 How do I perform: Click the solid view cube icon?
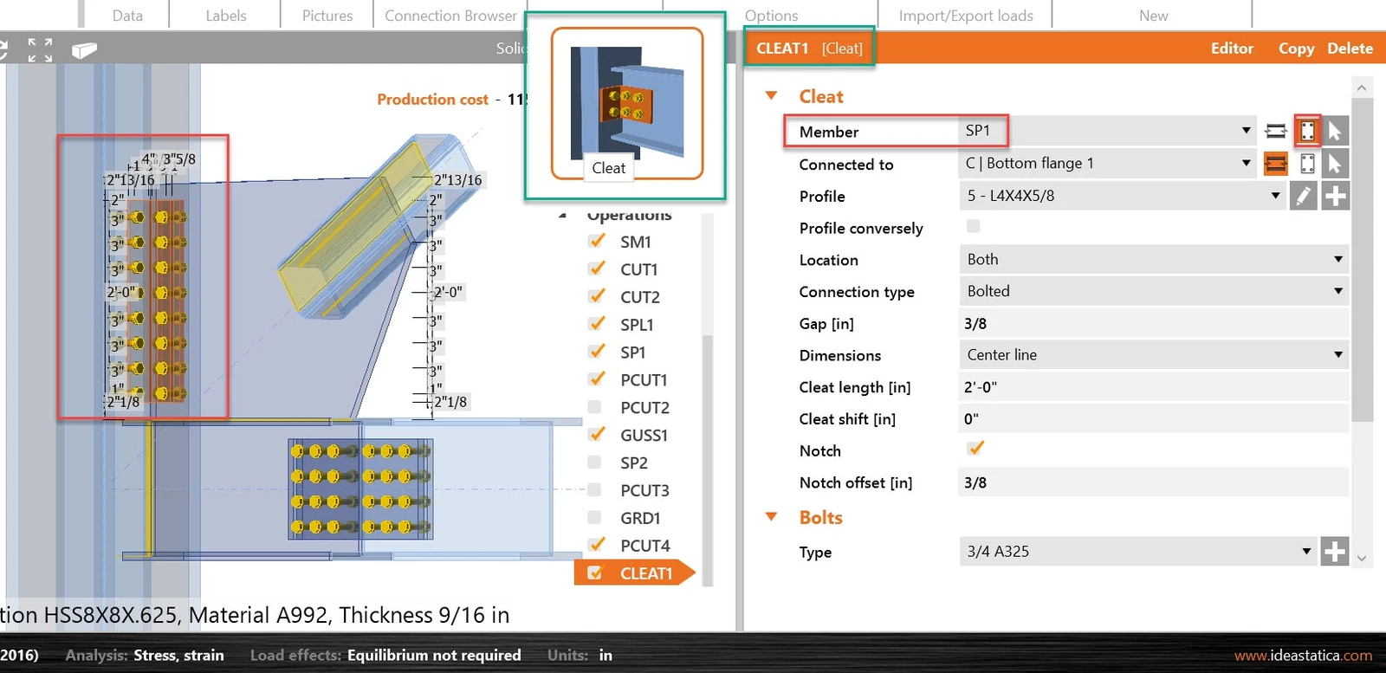pyautogui.click(x=84, y=50)
